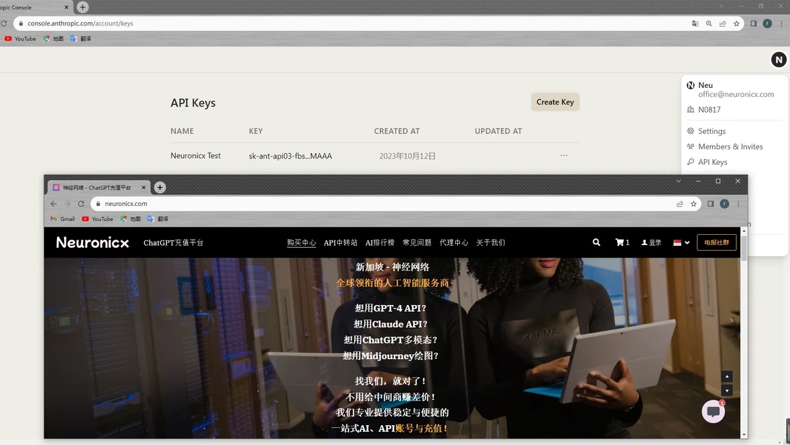Go back in neuronicx.com window

pos(54,203)
